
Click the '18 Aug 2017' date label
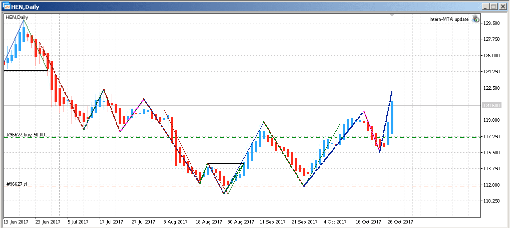pos(208,222)
